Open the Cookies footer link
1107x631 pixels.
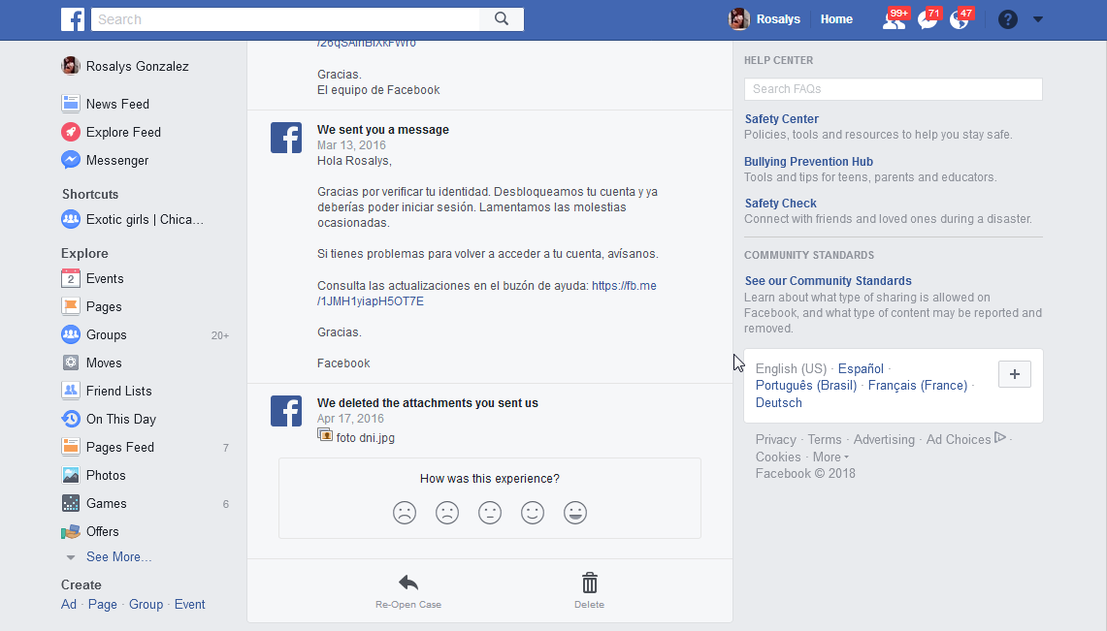coord(778,457)
